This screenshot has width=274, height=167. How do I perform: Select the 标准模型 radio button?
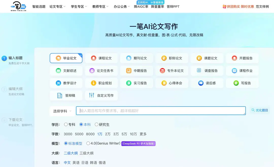(66, 143)
